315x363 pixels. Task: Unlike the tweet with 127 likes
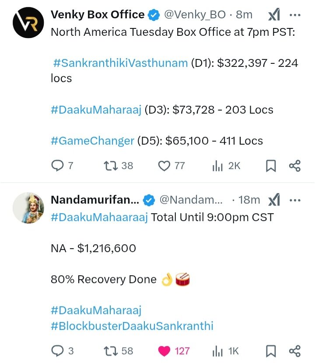[x=164, y=351]
